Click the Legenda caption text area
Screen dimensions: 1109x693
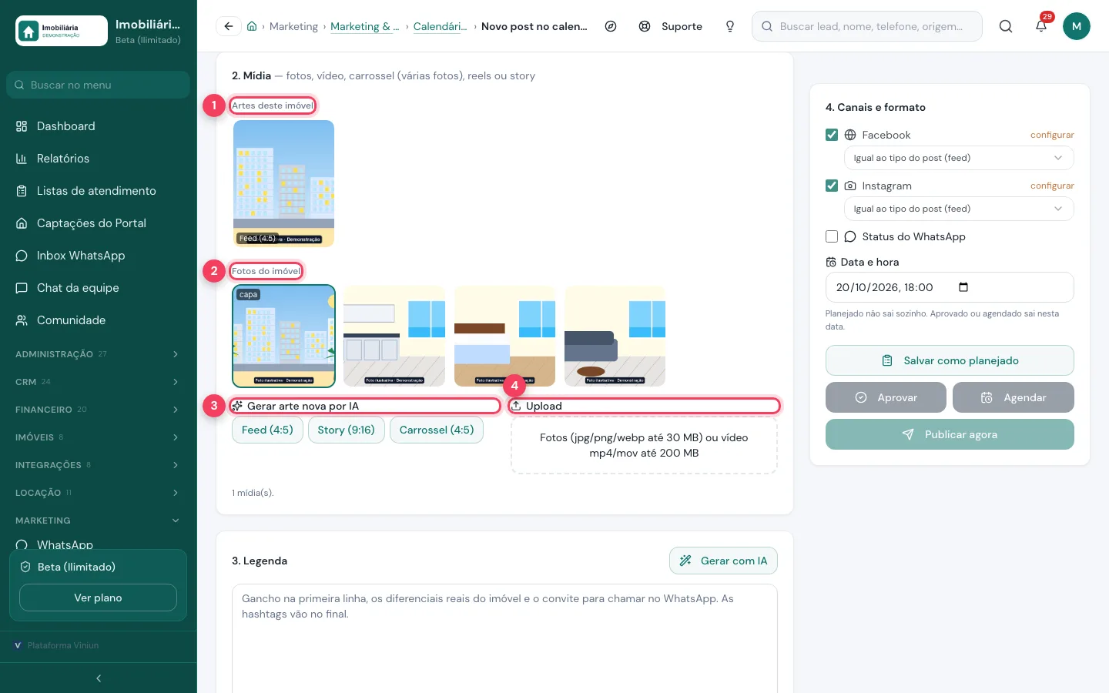point(504,639)
